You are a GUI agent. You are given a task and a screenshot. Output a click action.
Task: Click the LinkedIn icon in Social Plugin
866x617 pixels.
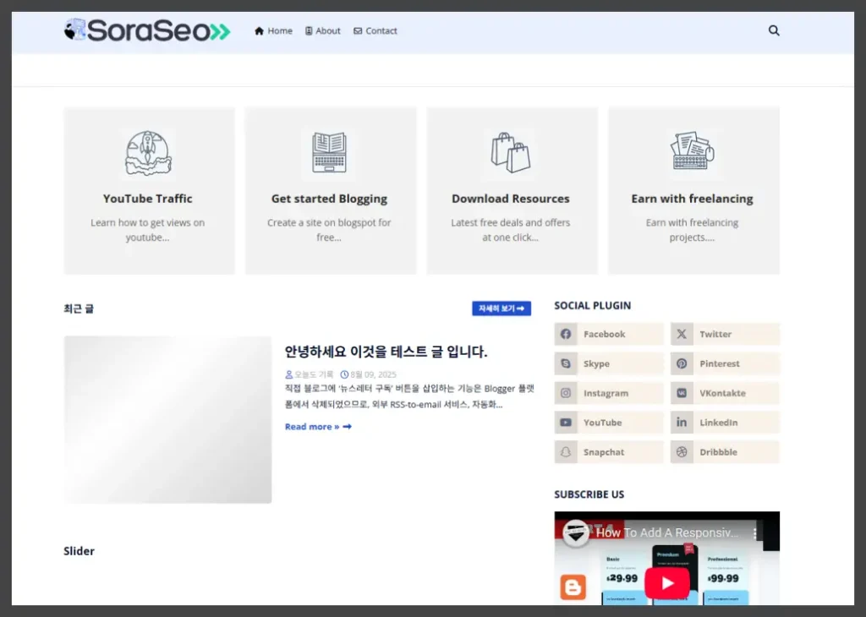pos(682,423)
